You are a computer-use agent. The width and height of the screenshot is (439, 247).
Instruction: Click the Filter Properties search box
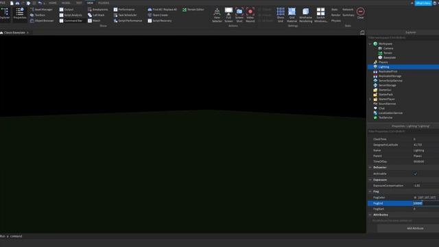click(x=403, y=131)
